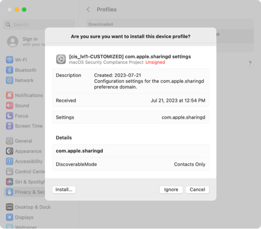
Task: Click the General gear icon
Action: 9,141
